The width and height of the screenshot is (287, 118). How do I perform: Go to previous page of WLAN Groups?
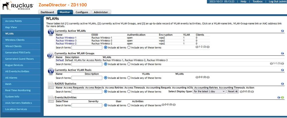point(271,63)
